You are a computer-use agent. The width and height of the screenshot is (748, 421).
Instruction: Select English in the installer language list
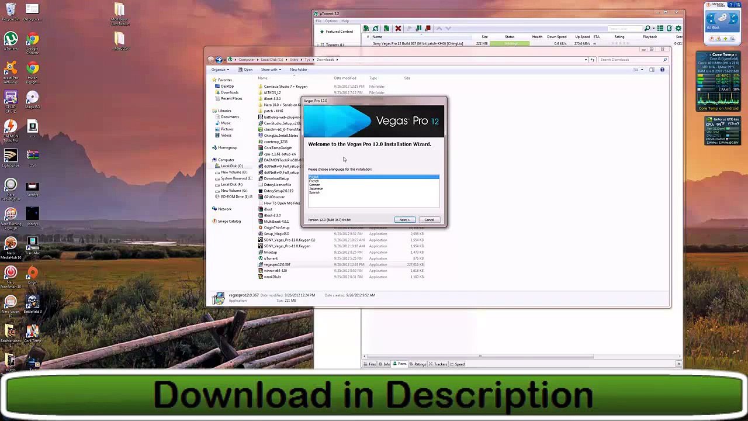(373, 177)
